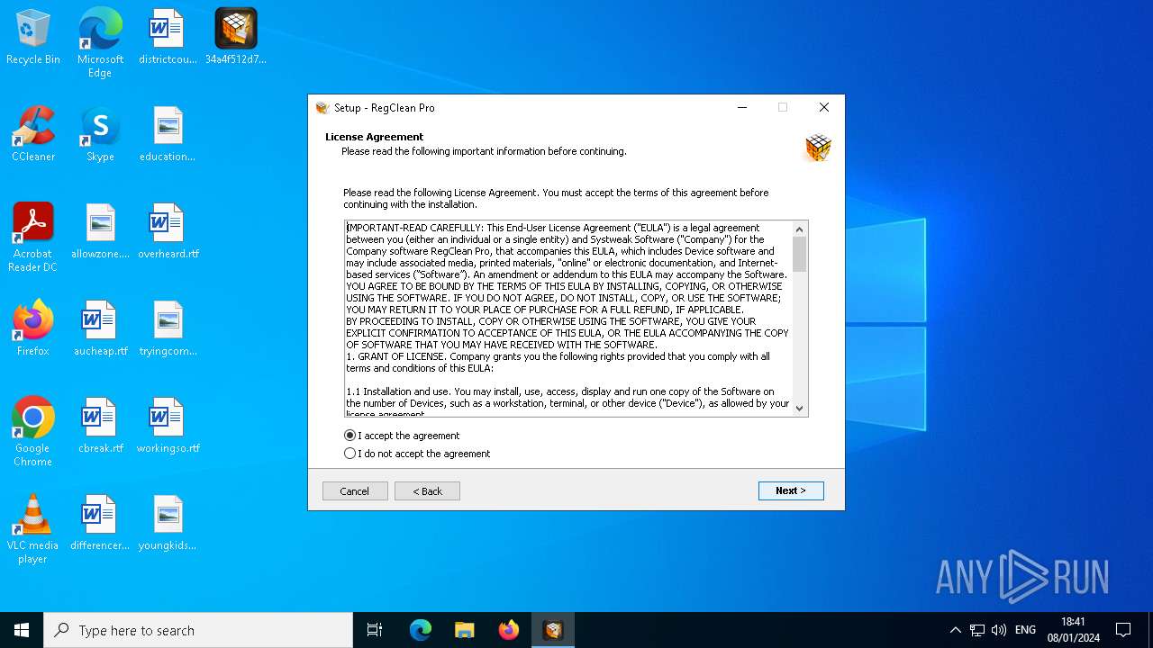
Task: Open the ENG language indicator
Action: [x=1025, y=630]
